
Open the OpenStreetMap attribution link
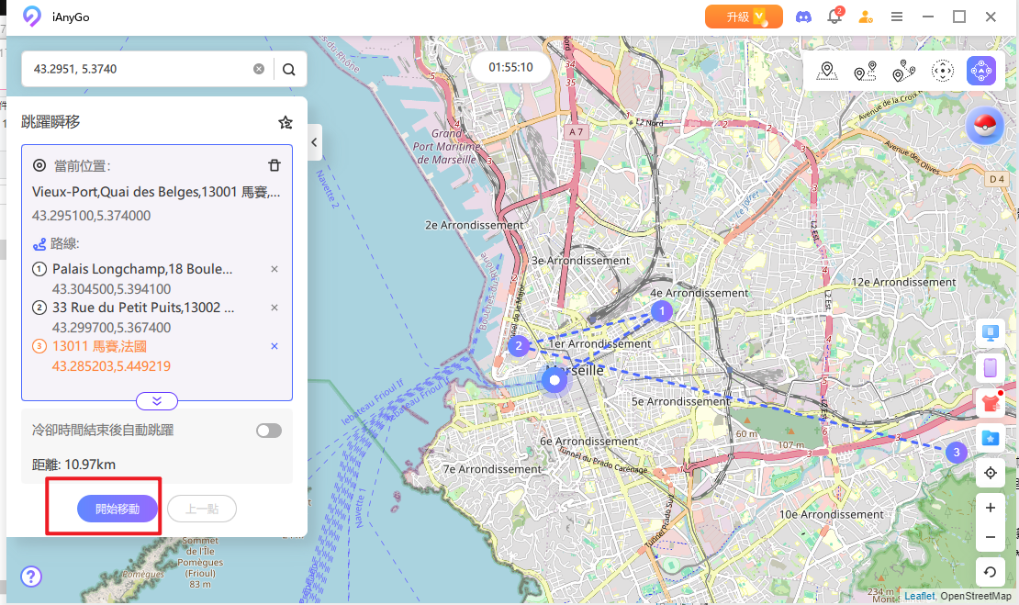pos(976,596)
